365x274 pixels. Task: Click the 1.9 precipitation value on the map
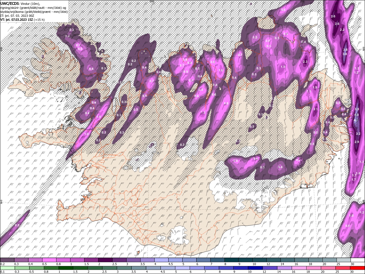pos(315,88)
